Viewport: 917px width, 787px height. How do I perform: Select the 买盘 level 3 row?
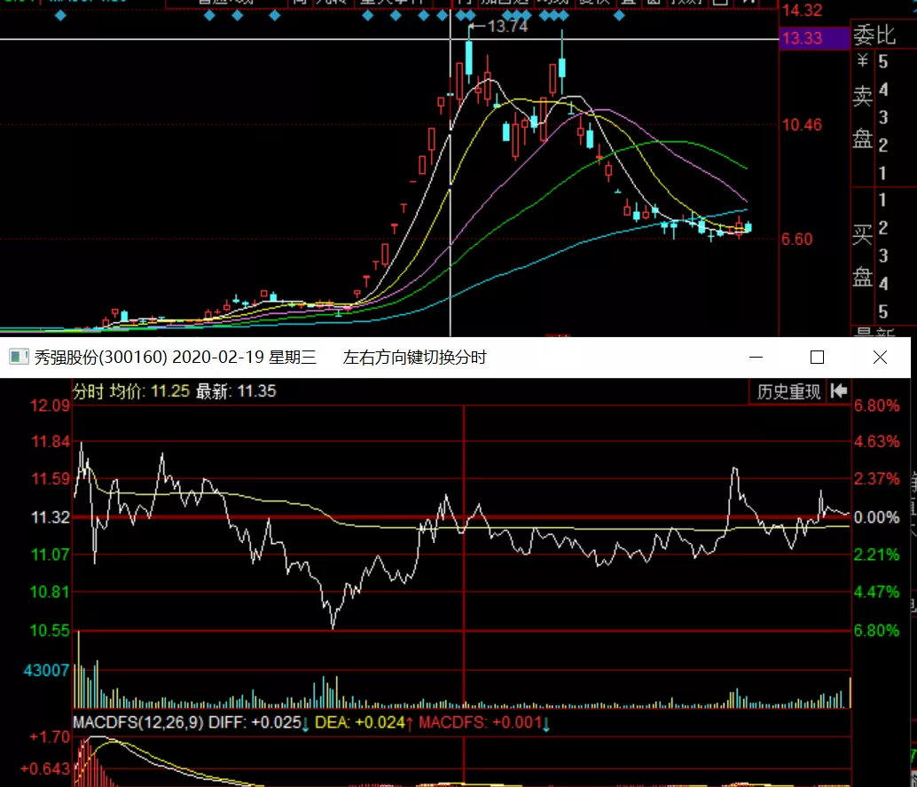(883, 256)
